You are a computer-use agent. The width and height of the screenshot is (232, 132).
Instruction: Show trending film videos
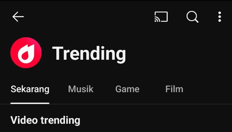(x=174, y=89)
